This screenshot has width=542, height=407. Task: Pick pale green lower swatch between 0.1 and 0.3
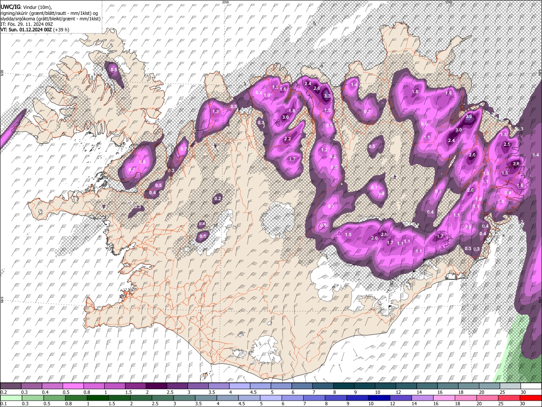pyautogui.click(x=11, y=398)
